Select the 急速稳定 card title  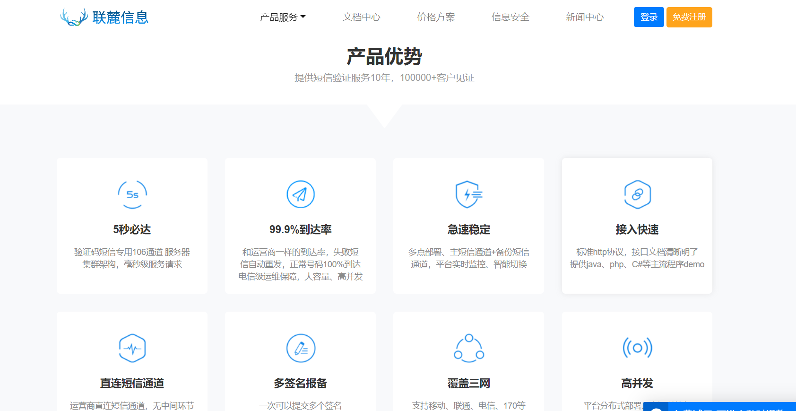tap(469, 230)
